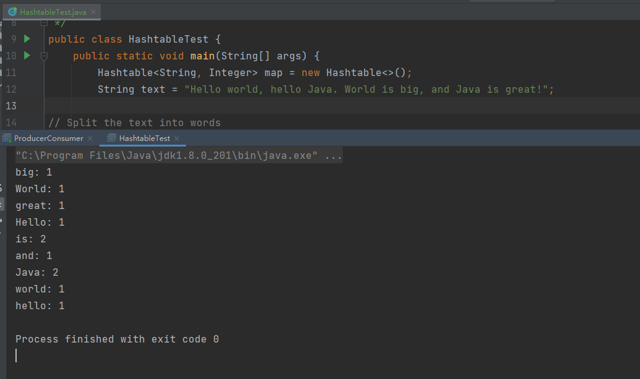The image size is (640, 379).
Task: Click the run configuration icon on the ProducerConsumer tab
Action: click(x=7, y=138)
